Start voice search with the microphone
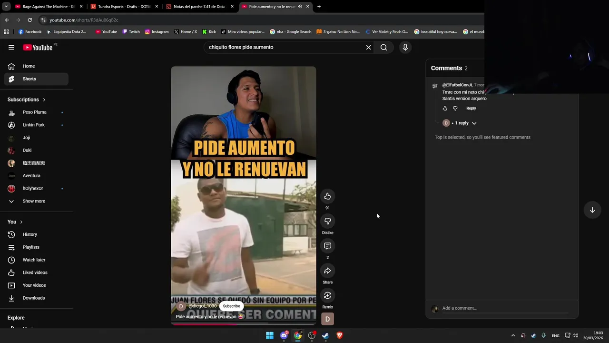This screenshot has height=343, width=609. pyautogui.click(x=405, y=47)
